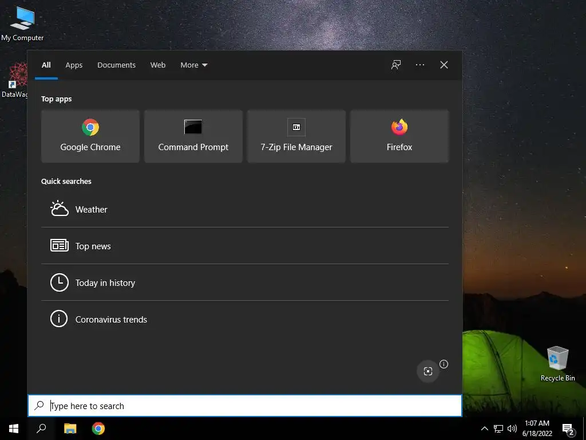Open the search feedback icon
The image size is (586, 440).
click(396, 65)
